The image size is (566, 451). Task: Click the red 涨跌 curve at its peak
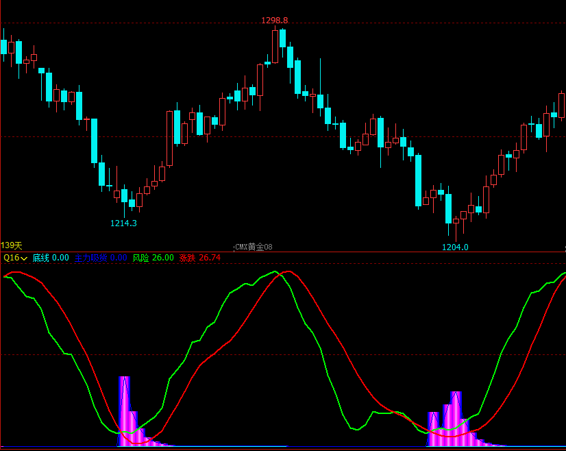[288, 271]
